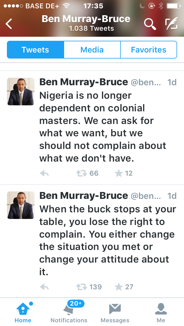The width and height of the screenshot is (184, 326).
Task: Open the tweet text about the buck
Action: 106,240
